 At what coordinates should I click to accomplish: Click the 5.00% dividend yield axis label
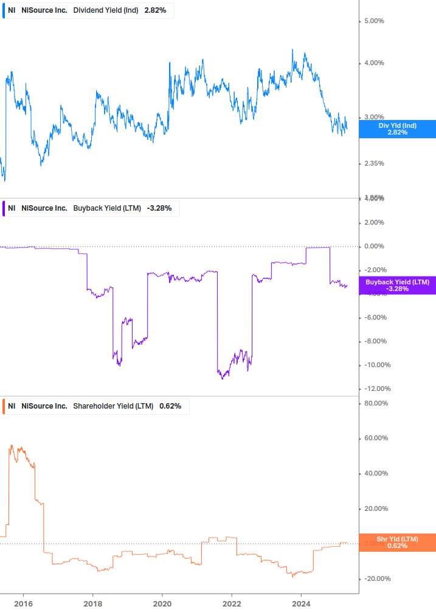click(x=374, y=21)
